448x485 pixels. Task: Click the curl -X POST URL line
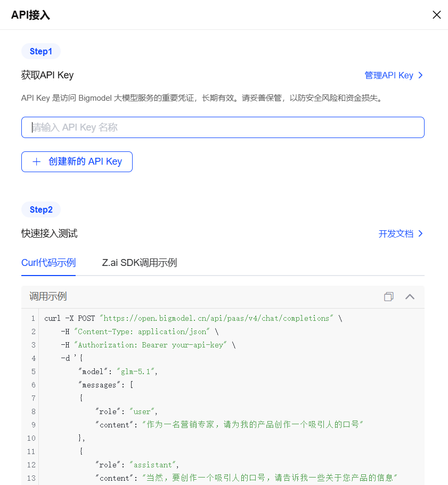click(x=193, y=318)
